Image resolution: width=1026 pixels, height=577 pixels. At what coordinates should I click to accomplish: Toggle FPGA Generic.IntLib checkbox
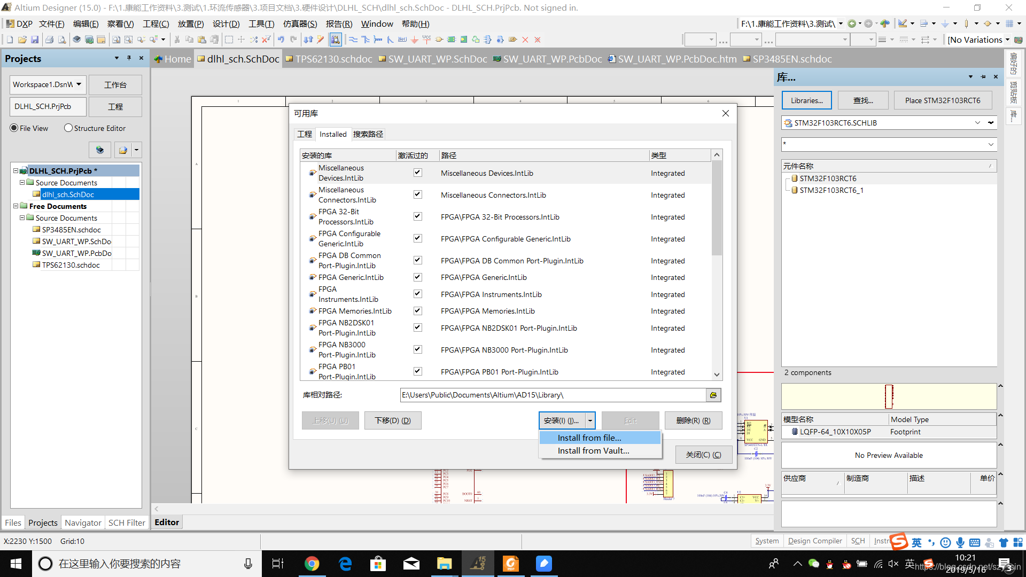point(418,277)
